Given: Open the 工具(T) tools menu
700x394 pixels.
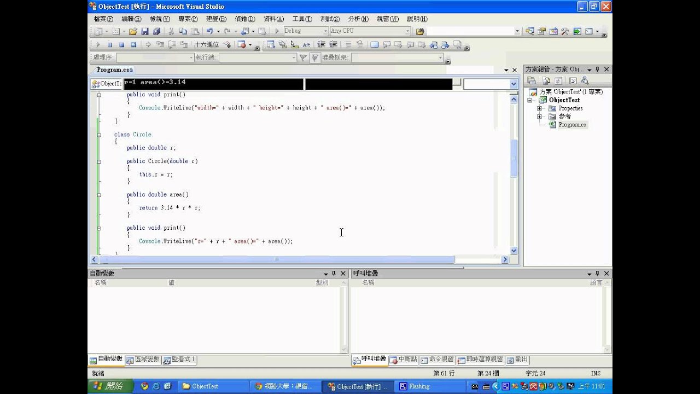Looking at the screenshot, I should (302, 19).
